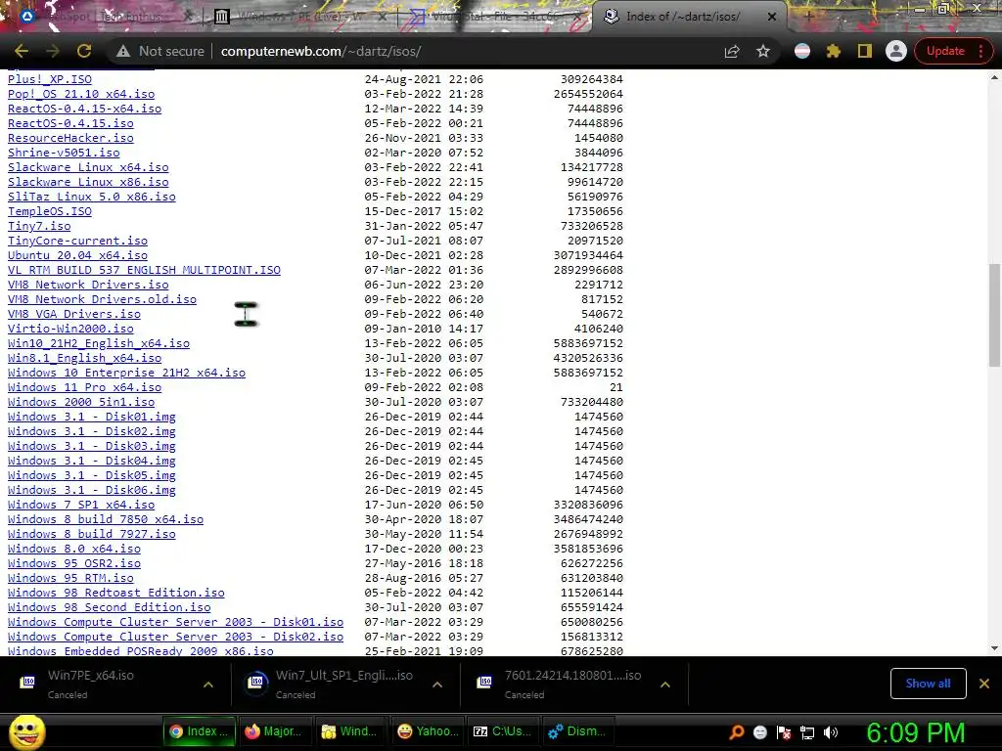Open Yahoo... messenger taskbar button
1002x751 pixels.
point(426,731)
